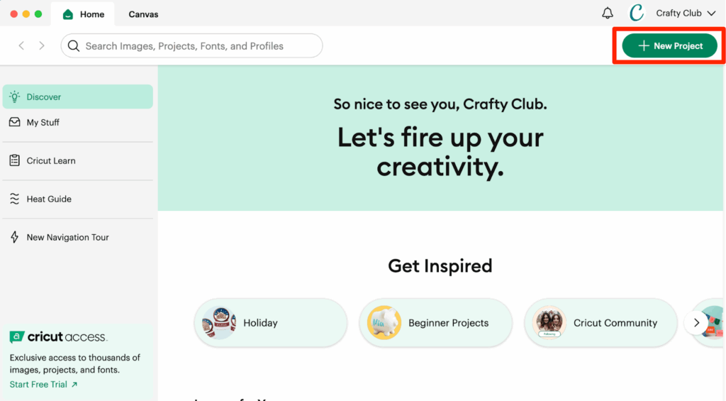The image size is (726, 401).
Task: Open the Cricut Community category
Action: (x=601, y=323)
